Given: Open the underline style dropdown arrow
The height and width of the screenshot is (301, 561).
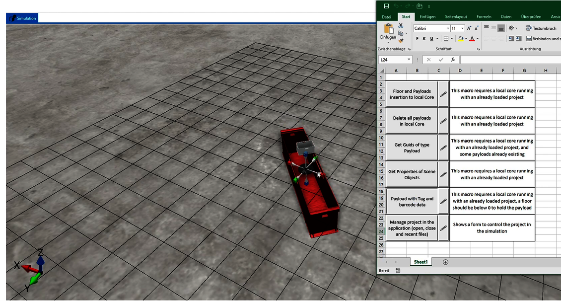Looking at the screenshot, I should [x=437, y=39].
